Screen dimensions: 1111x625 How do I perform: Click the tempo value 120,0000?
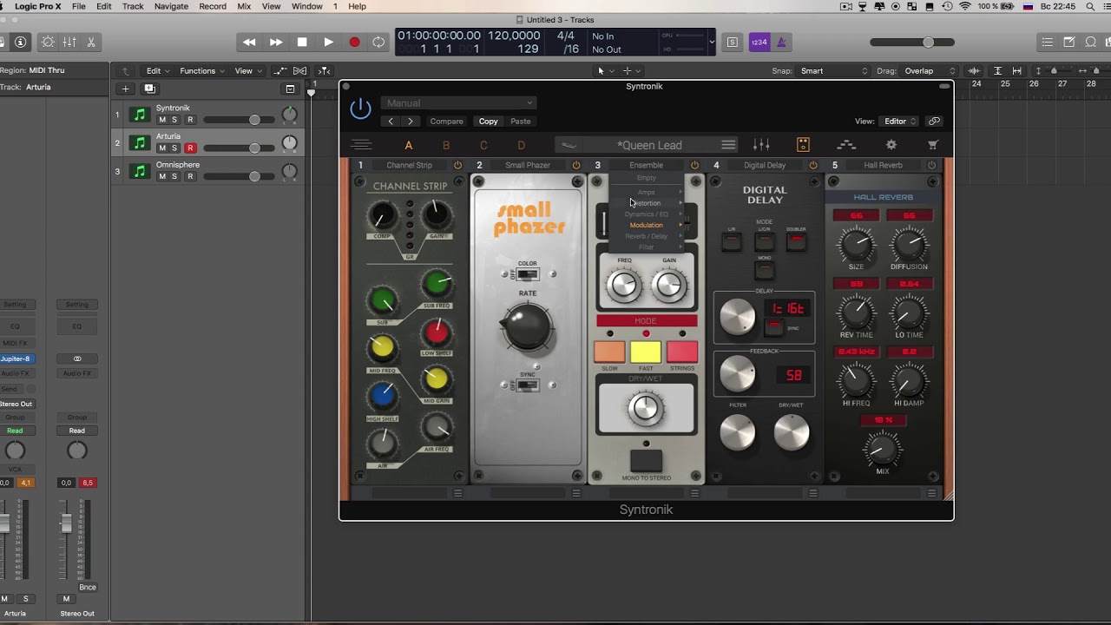(x=514, y=36)
